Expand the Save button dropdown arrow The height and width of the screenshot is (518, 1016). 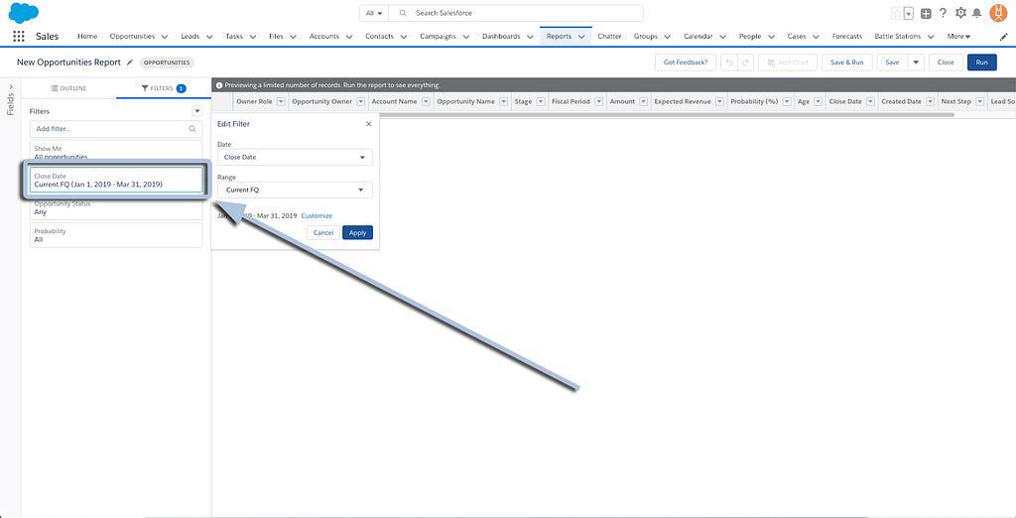point(916,63)
